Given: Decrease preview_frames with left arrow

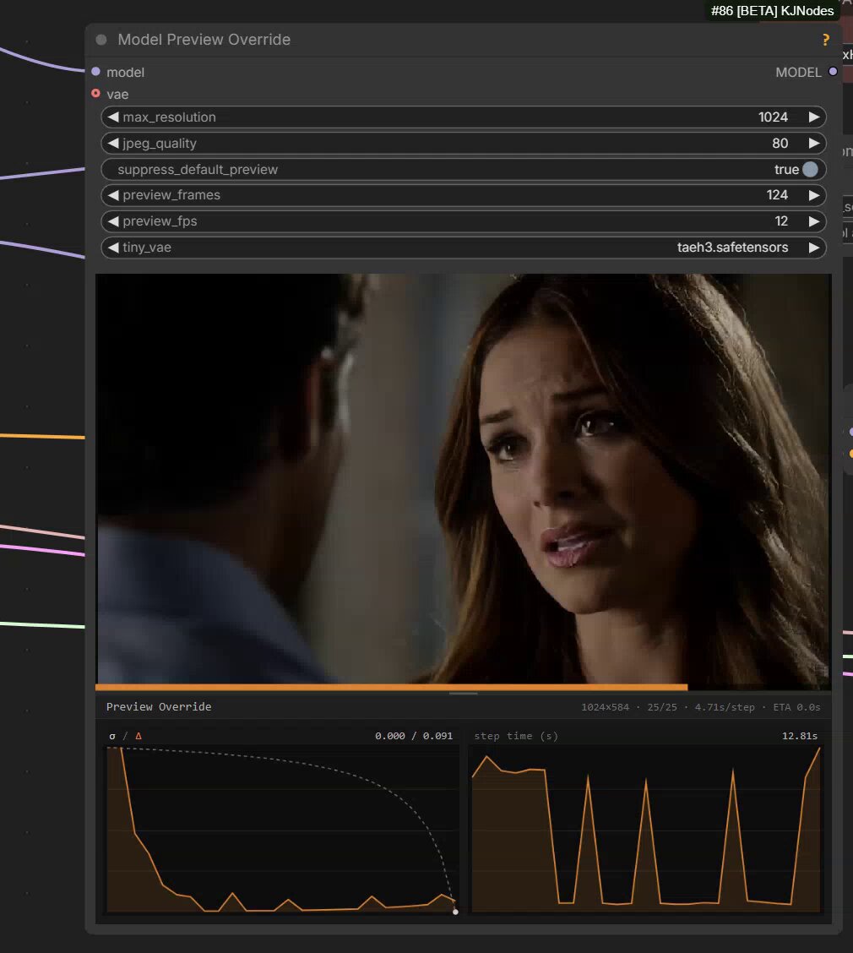Looking at the screenshot, I should [113, 195].
